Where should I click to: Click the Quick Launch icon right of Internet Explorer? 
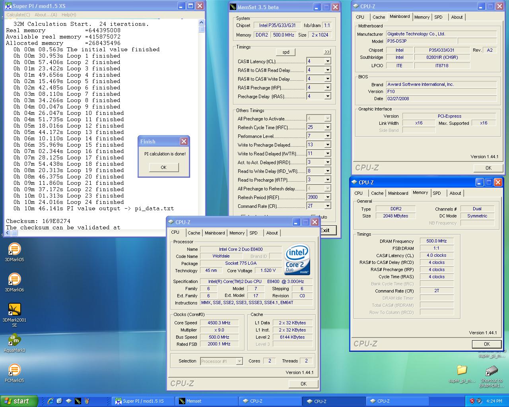(x=60, y=401)
